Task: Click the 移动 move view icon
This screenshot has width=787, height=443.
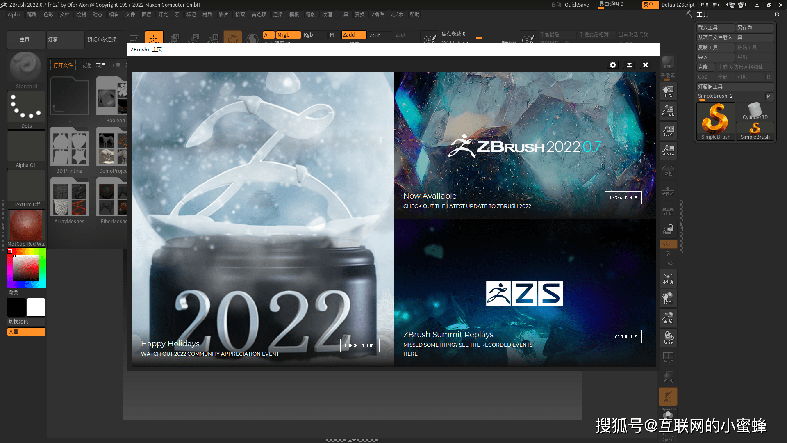Action: coord(668,299)
